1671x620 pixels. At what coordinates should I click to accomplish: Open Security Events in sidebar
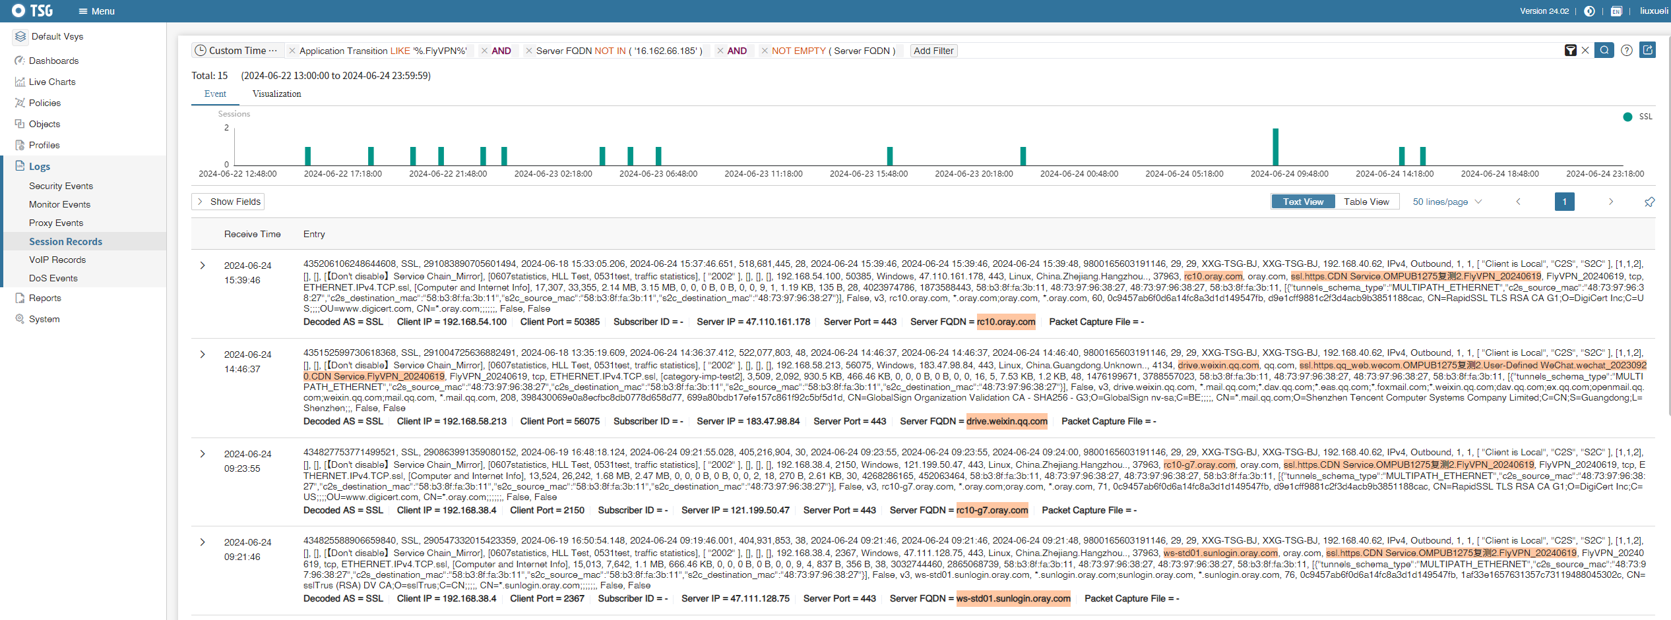pyautogui.click(x=61, y=186)
